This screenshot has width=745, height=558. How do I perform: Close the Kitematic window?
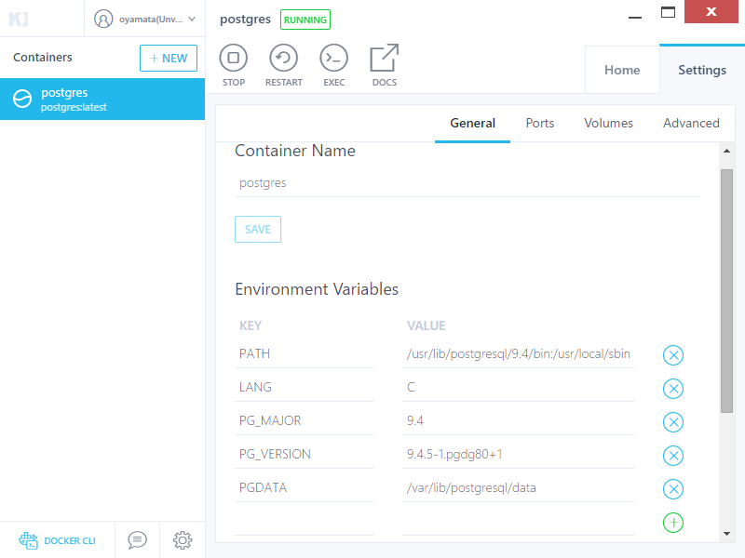click(x=711, y=11)
